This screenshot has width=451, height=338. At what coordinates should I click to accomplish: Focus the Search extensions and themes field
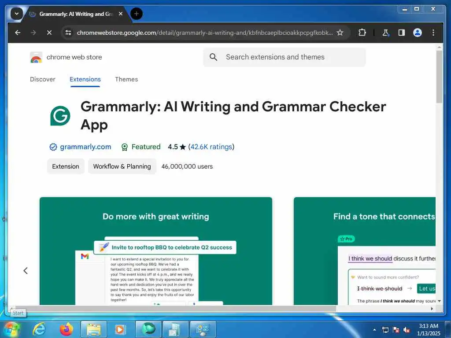click(x=284, y=57)
